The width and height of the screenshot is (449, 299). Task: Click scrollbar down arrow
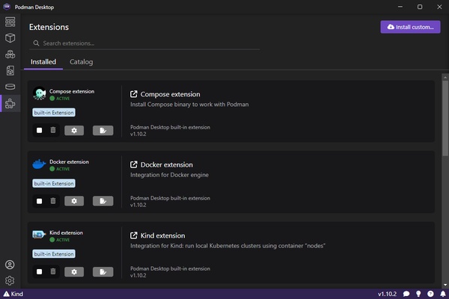click(x=445, y=285)
